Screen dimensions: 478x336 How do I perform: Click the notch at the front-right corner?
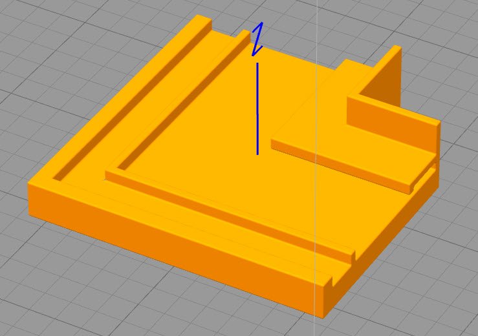(x=329, y=280)
